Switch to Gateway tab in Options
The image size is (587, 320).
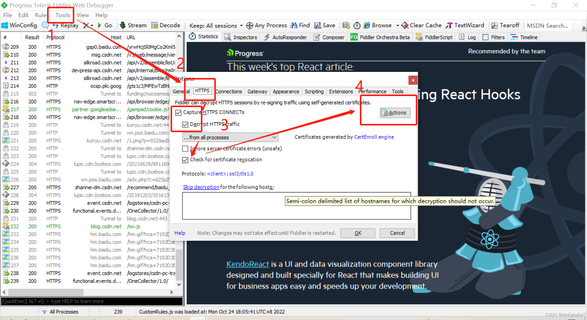point(257,91)
